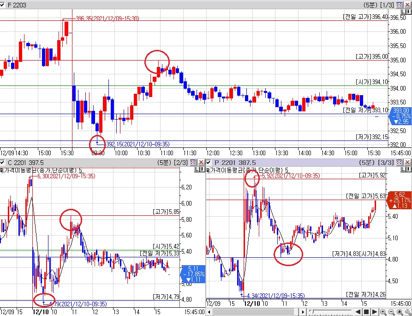
Task: Click the 4.79(2021/12/10-09:35) low marker
Action: coord(78,304)
